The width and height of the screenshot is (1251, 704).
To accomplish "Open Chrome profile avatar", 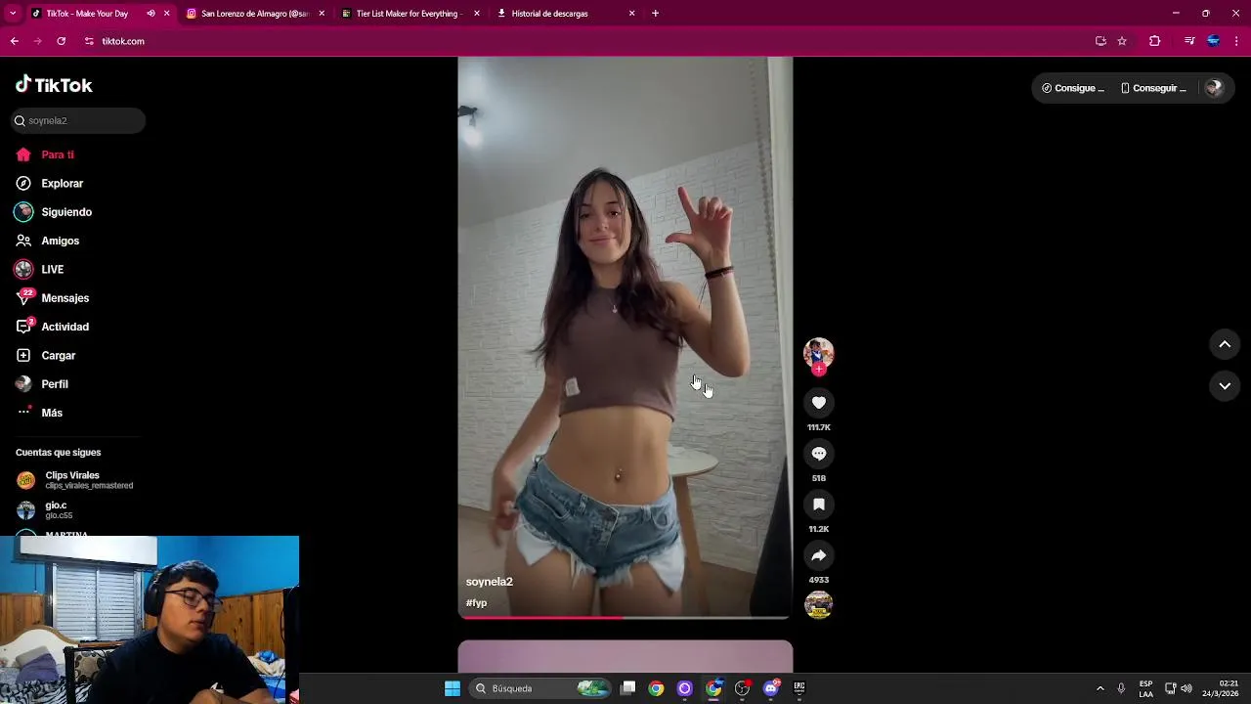I will [x=1214, y=41].
